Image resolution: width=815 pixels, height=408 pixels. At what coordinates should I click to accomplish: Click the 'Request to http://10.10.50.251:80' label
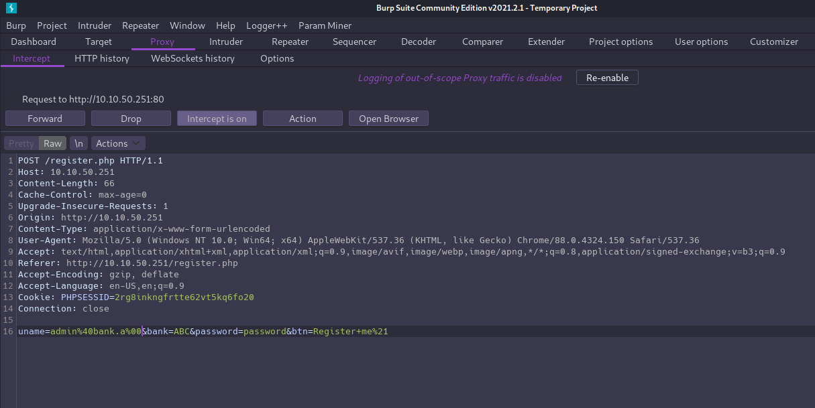click(x=93, y=99)
